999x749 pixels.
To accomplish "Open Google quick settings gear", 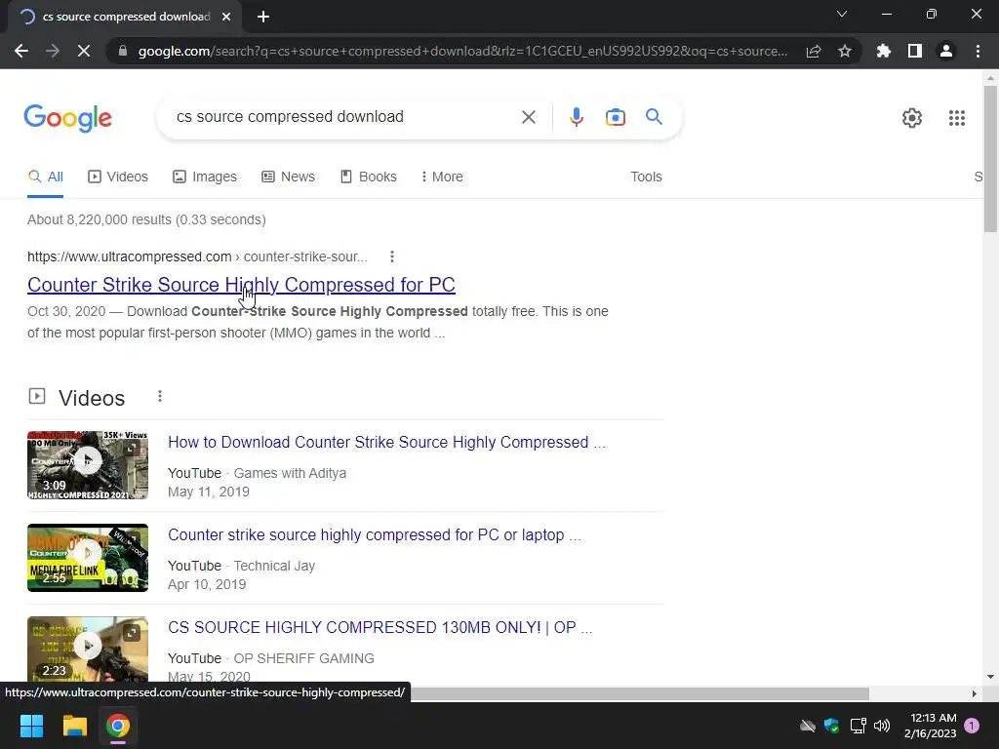I will click(912, 118).
